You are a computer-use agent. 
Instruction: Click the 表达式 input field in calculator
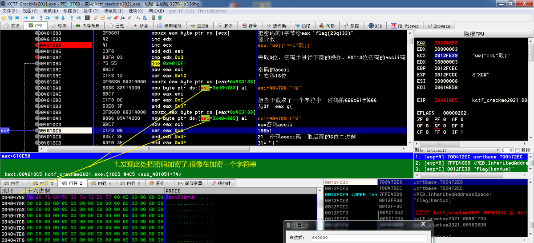(x=369, y=237)
